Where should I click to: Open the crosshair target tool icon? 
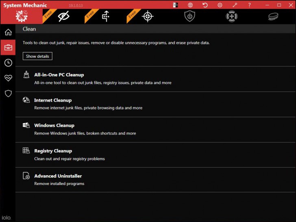(x=148, y=16)
